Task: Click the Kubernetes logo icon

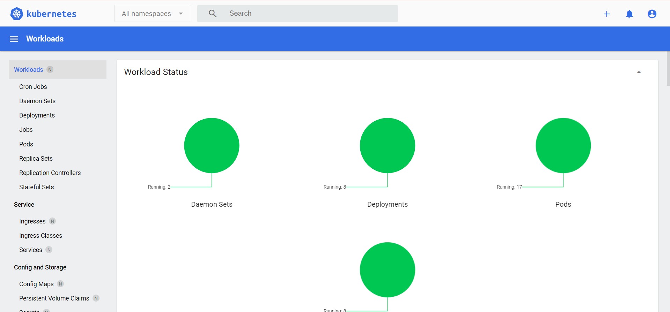Action: pyautogui.click(x=16, y=14)
